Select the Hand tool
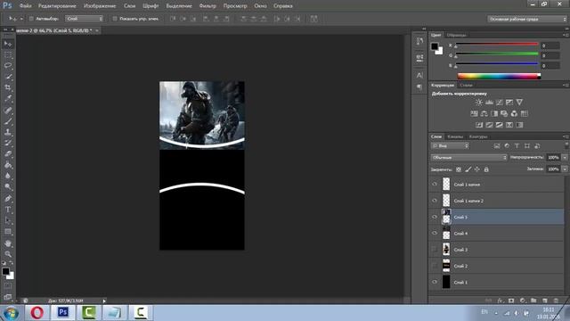The width and height of the screenshot is (570, 321). [x=8, y=243]
